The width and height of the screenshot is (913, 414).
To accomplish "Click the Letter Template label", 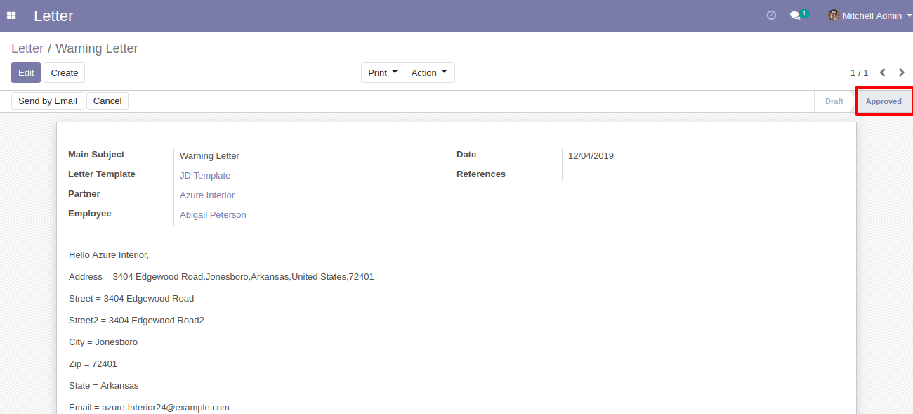I will tap(102, 174).
